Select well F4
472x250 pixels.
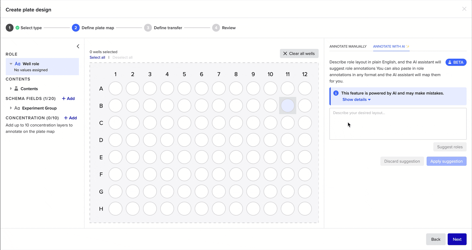click(167, 174)
